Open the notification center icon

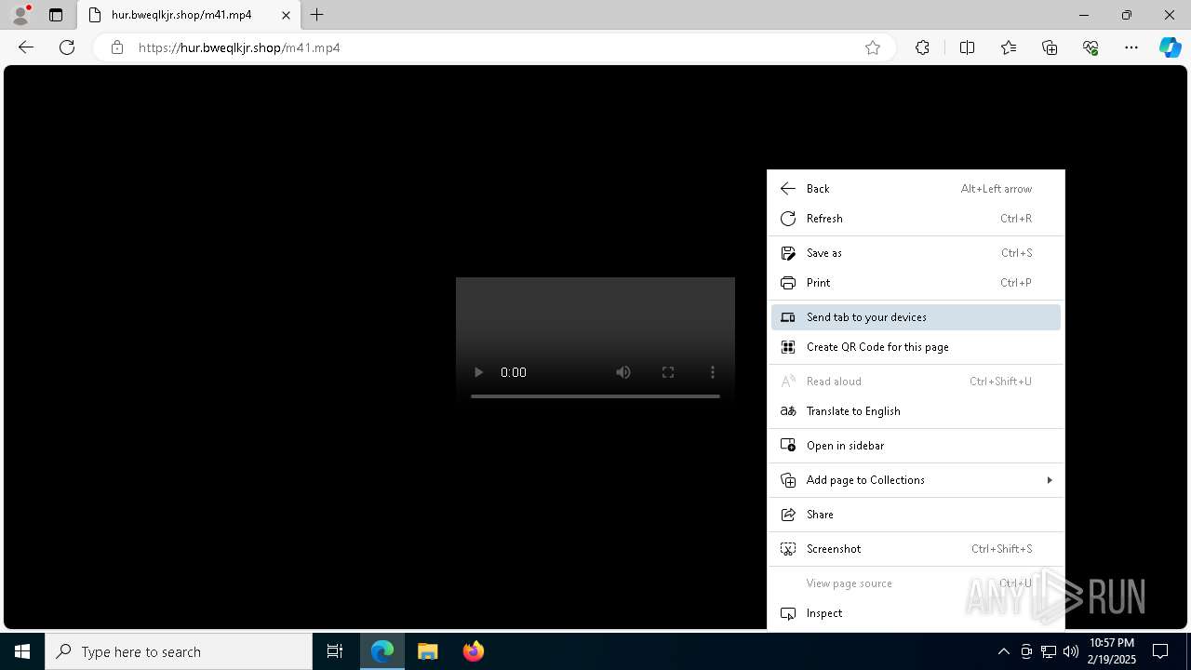click(x=1160, y=651)
